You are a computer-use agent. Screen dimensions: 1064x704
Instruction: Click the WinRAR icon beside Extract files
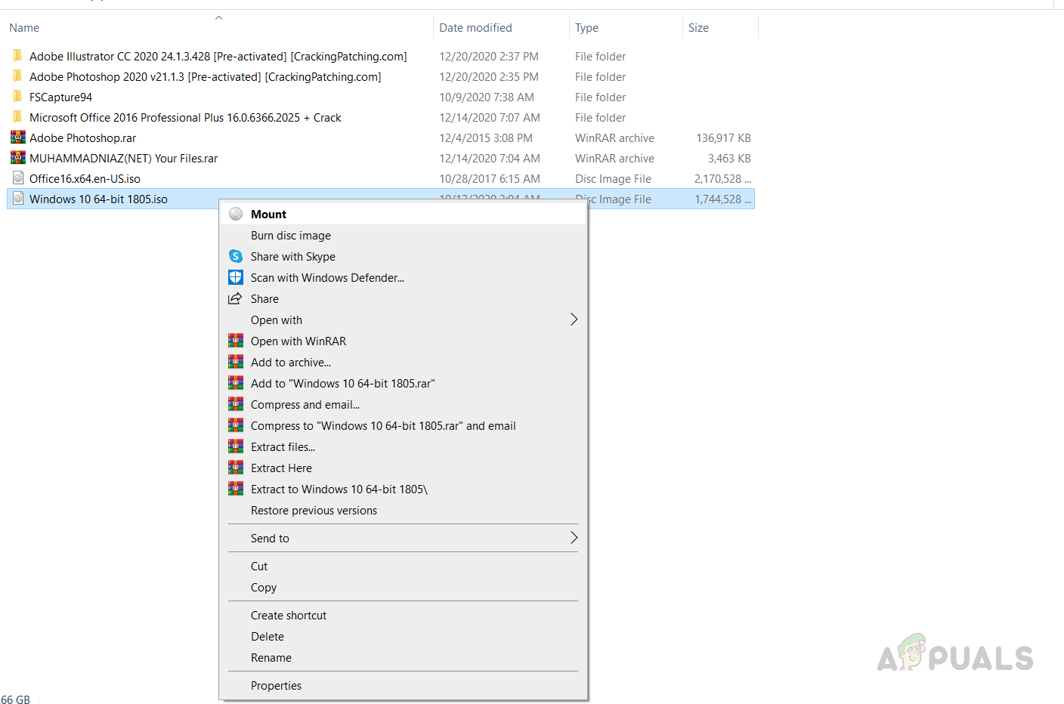pyautogui.click(x=236, y=446)
